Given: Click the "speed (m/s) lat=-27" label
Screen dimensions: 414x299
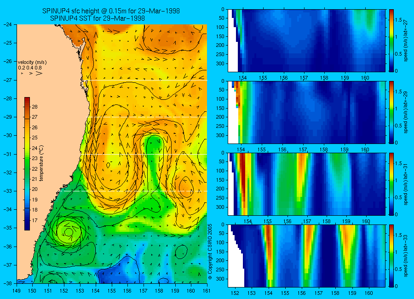Looking at the screenshot, I should pos(406,40).
